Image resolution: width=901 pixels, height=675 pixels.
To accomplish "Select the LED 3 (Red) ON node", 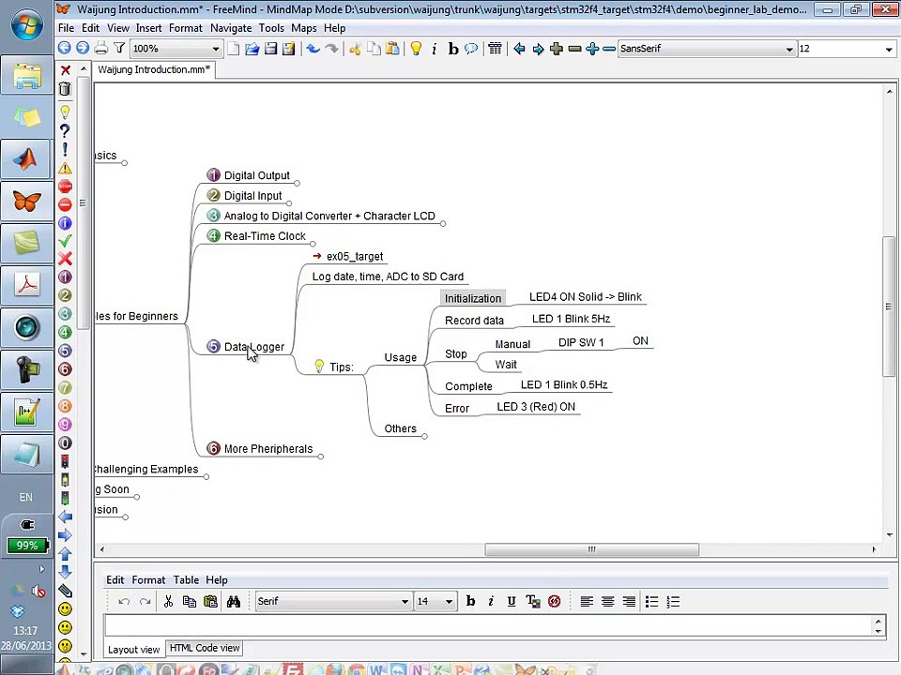I will point(536,407).
